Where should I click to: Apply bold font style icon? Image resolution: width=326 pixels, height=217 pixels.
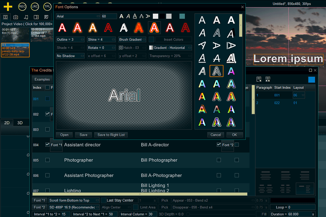(122, 16)
